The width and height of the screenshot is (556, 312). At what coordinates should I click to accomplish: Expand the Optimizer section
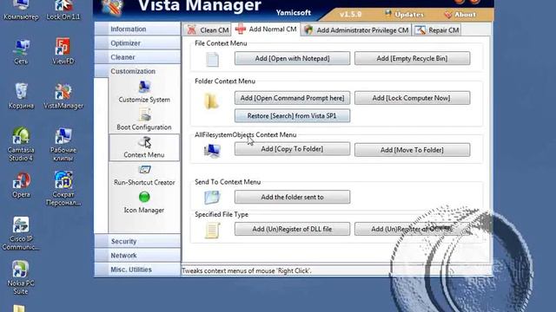137,43
